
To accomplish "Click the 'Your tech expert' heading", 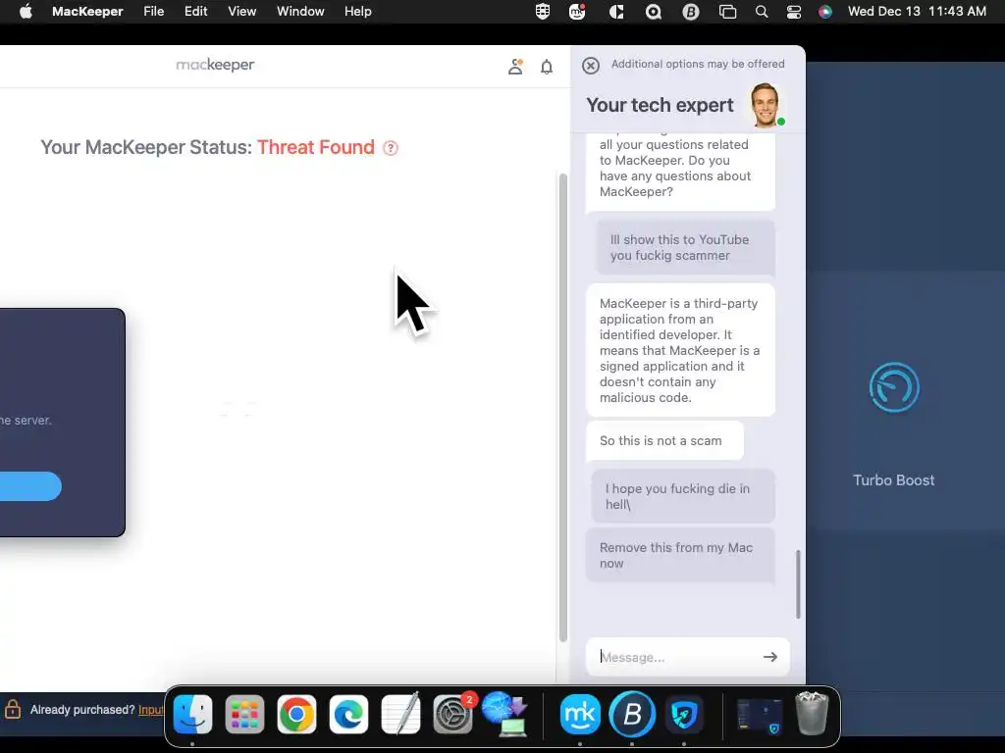I will pos(660,105).
